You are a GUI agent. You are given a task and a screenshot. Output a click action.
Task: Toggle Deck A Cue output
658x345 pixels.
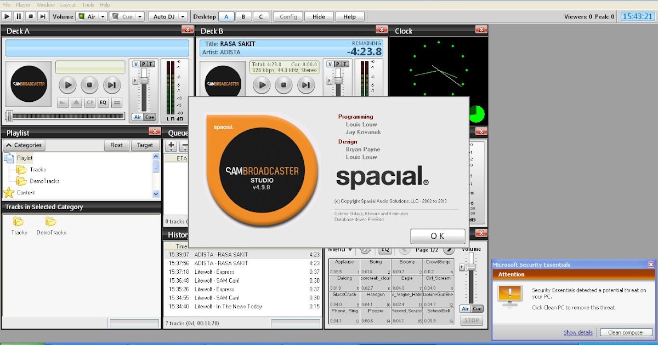pos(150,117)
